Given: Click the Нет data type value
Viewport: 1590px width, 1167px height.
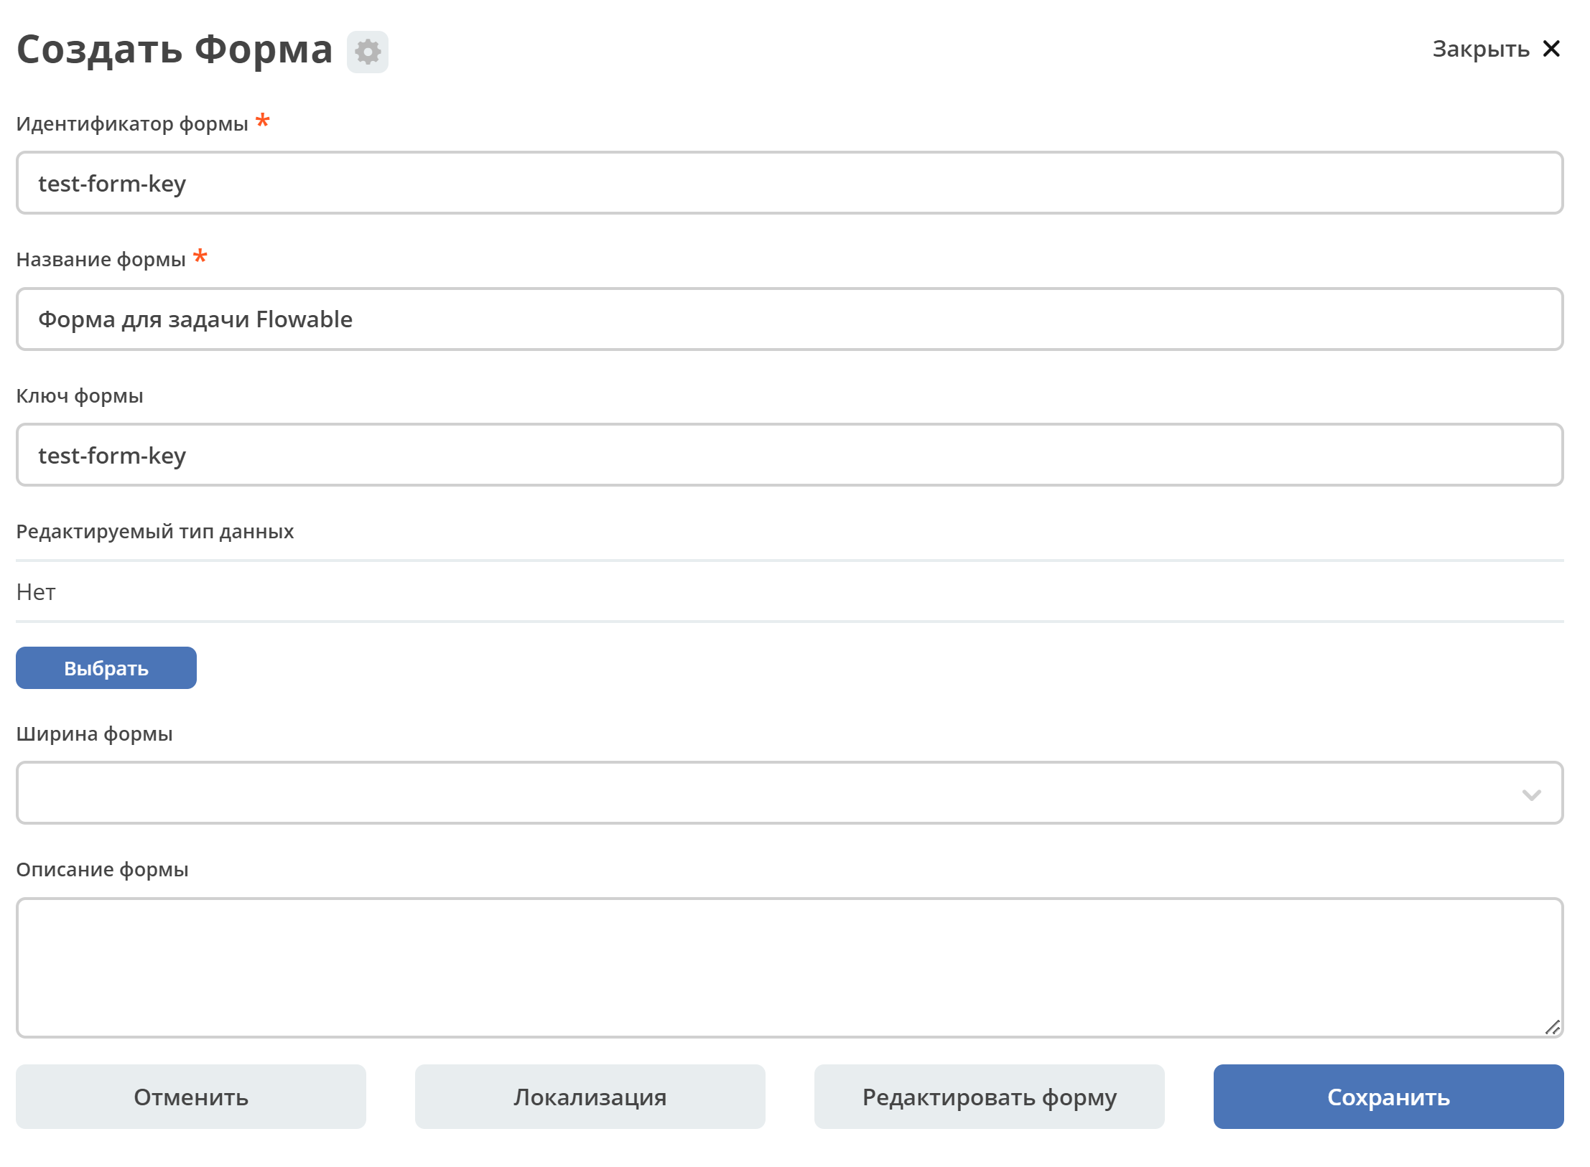Looking at the screenshot, I should (36, 592).
